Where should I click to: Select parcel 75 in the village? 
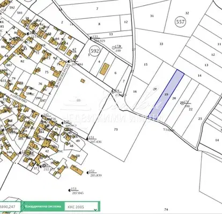[x=47, y=72]
